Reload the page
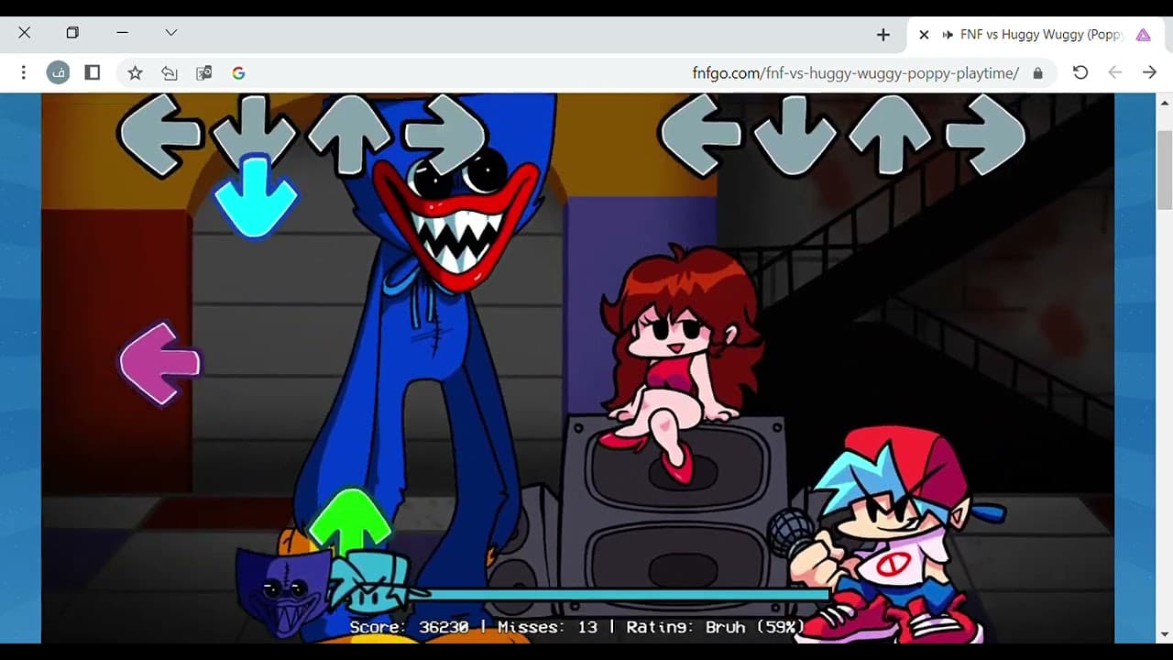This screenshot has height=660, width=1173. coord(1080,72)
